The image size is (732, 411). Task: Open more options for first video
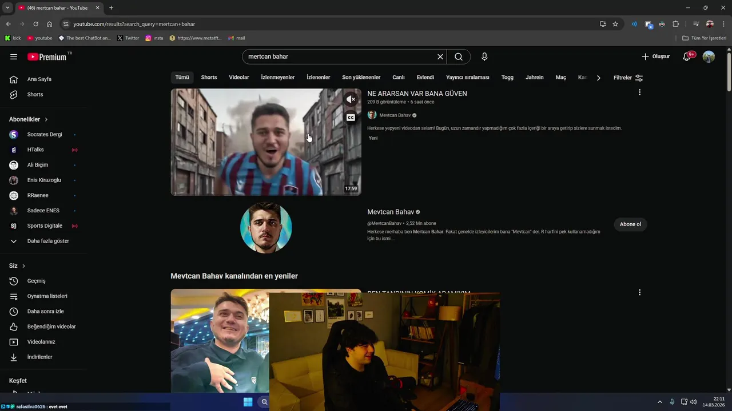[639, 92]
